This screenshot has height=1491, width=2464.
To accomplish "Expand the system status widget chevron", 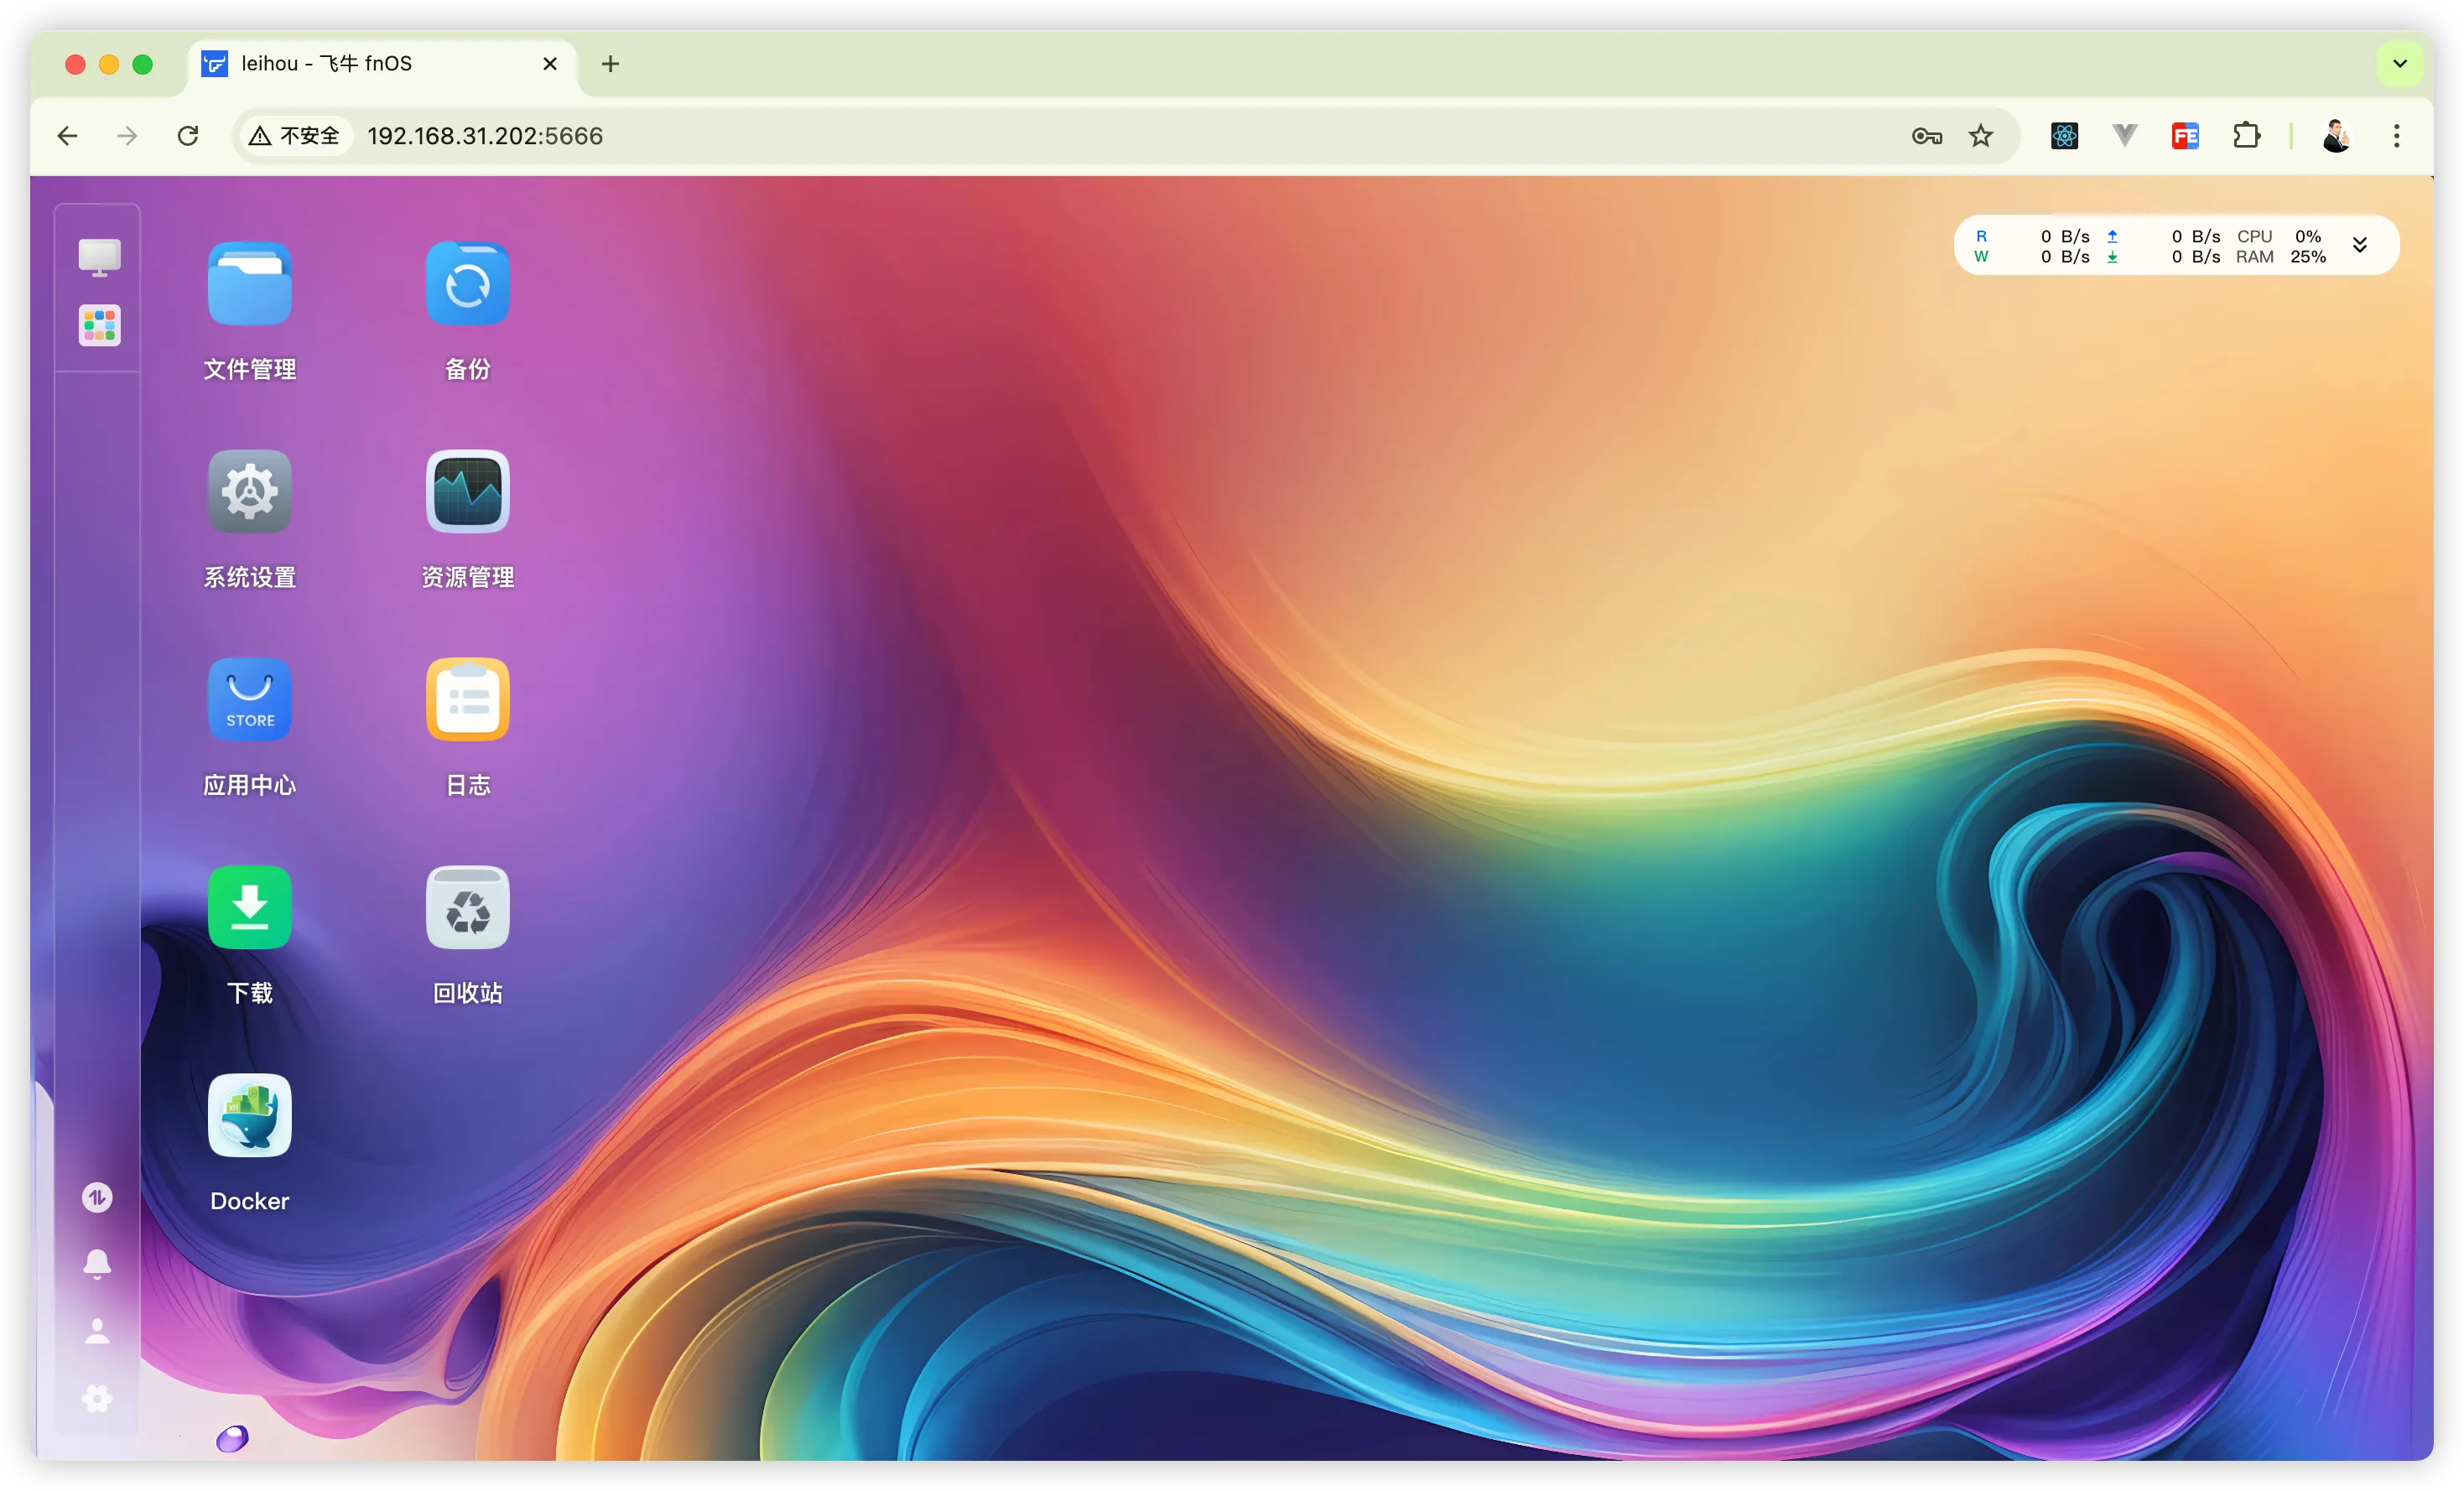I will pyautogui.click(x=2360, y=245).
